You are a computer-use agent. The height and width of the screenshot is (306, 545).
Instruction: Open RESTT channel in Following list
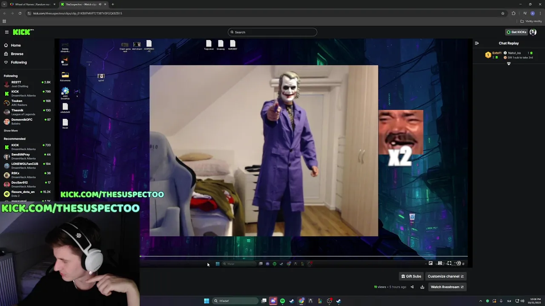tap(27, 84)
